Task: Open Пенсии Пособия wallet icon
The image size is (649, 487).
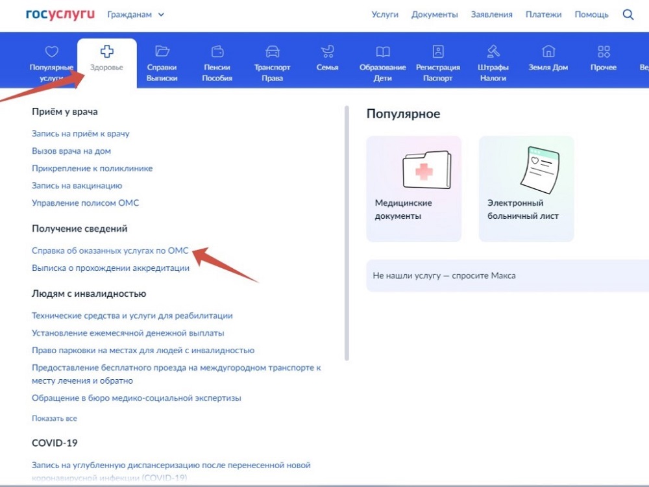Action: click(217, 51)
